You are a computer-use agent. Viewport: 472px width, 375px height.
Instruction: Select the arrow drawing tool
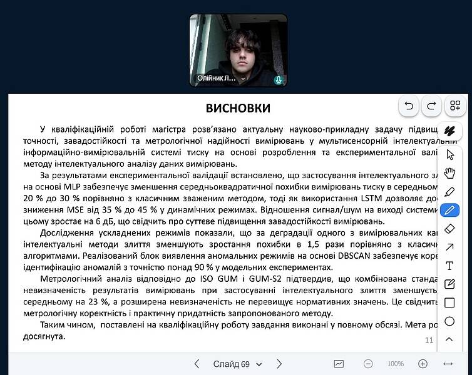[x=449, y=247]
